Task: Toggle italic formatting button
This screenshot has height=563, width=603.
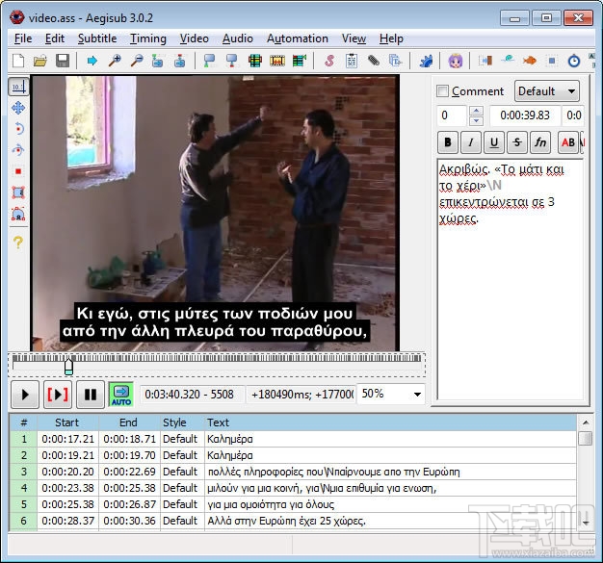Action: 470,142
